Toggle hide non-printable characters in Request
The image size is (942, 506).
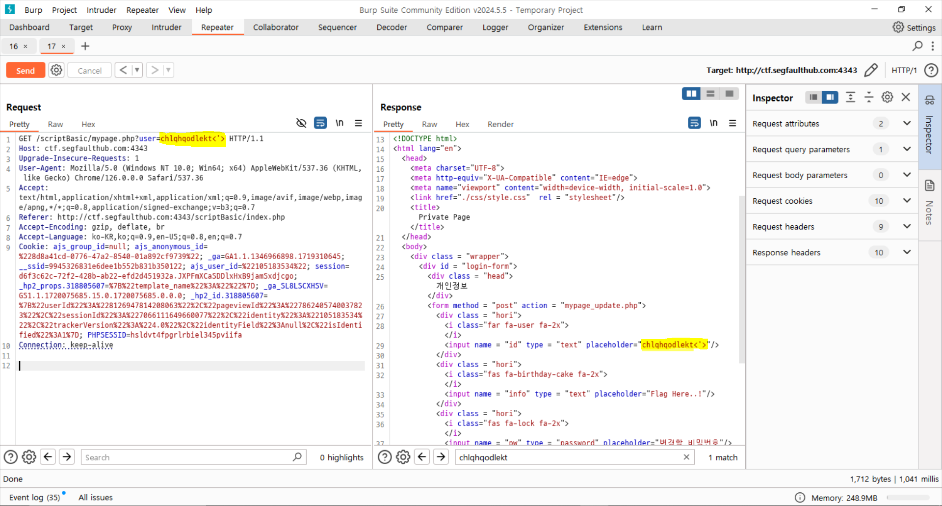(301, 123)
